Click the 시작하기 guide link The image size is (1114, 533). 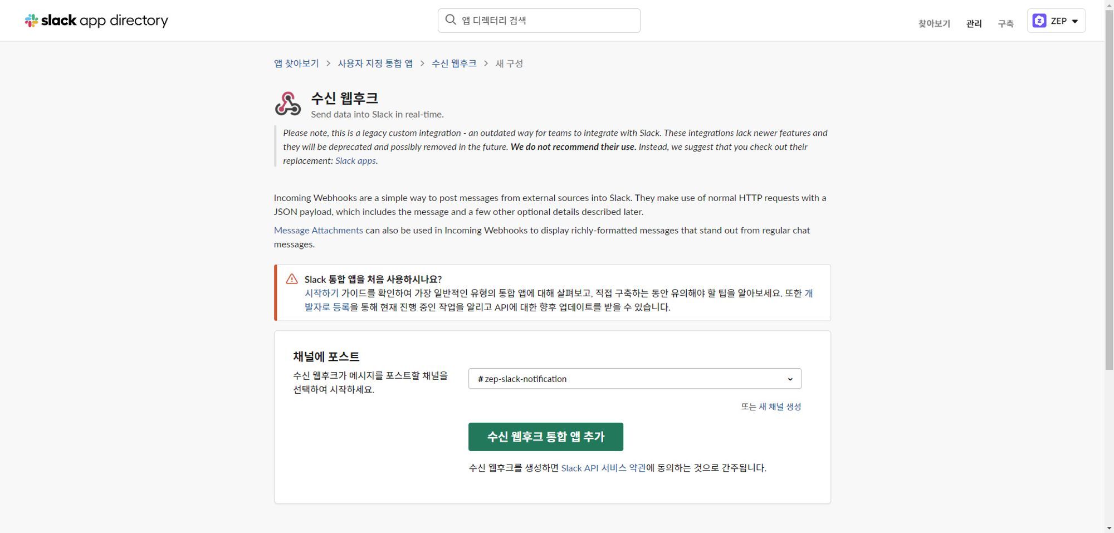321,293
